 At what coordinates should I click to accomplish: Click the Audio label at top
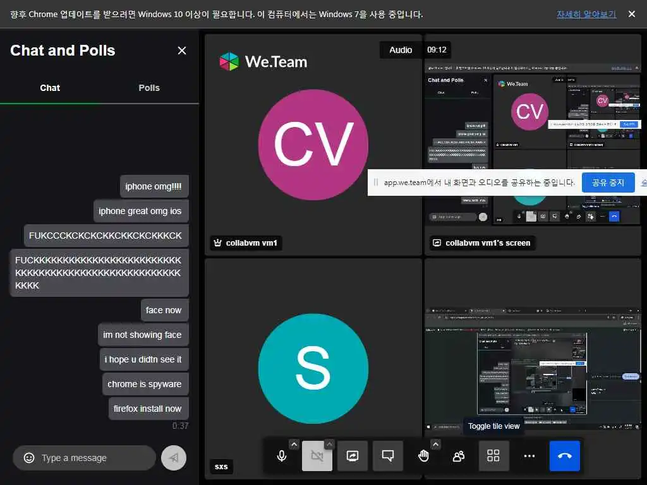pyautogui.click(x=401, y=50)
